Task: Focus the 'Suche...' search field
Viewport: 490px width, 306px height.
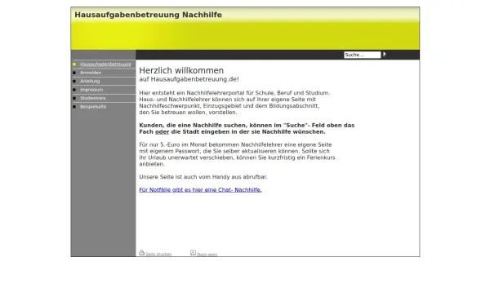Action: tap(362, 55)
